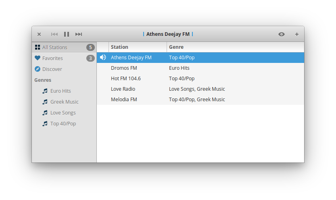Image resolution: width=336 pixels, height=200 pixels.
Task: Open the Love Songs genre
Action: coord(63,113)
